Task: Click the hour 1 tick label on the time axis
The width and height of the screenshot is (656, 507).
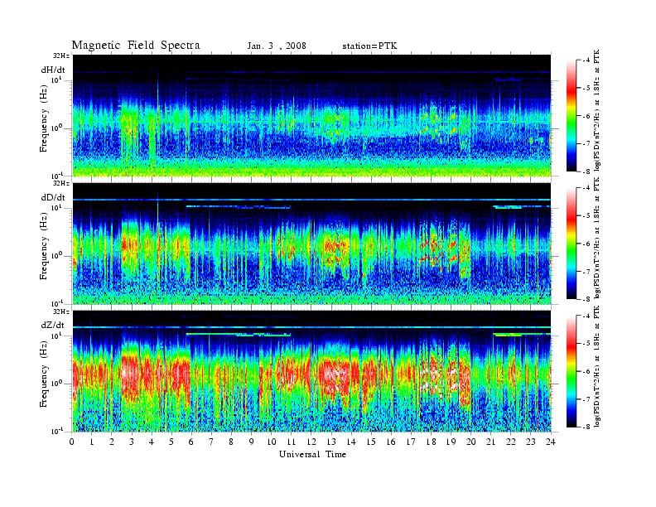Action: [92, 442]
